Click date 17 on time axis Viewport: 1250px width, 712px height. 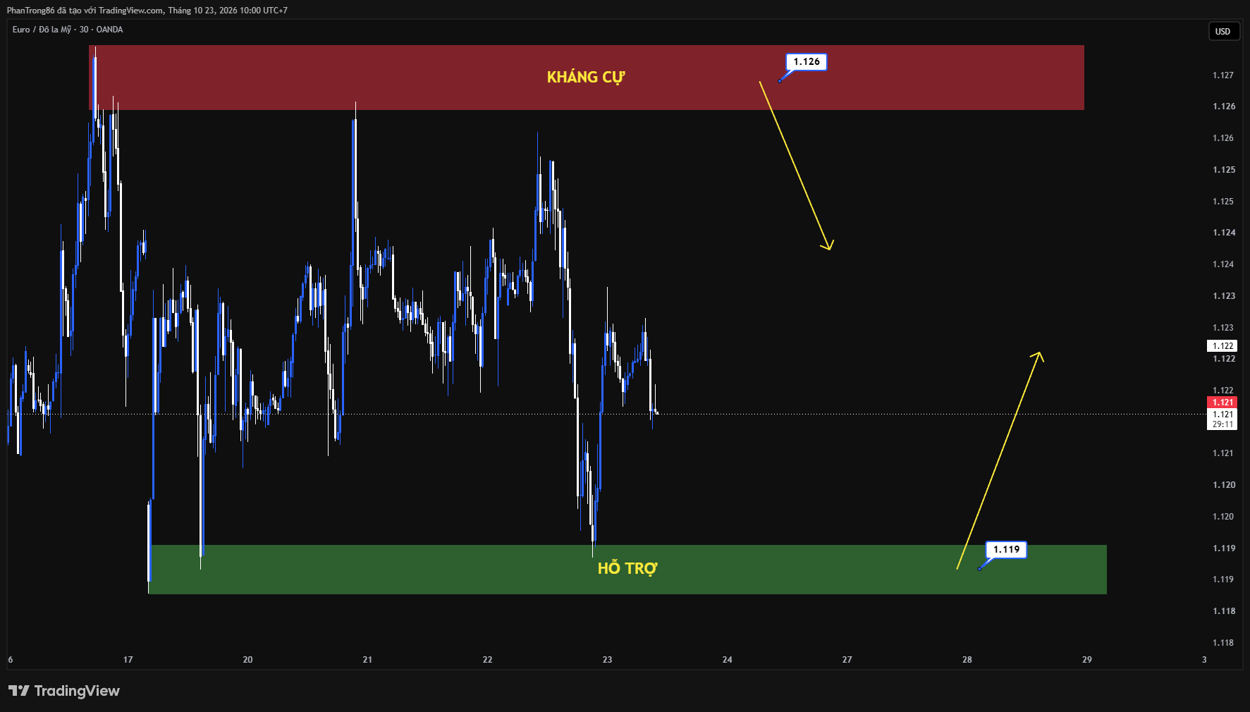(128, 660)
